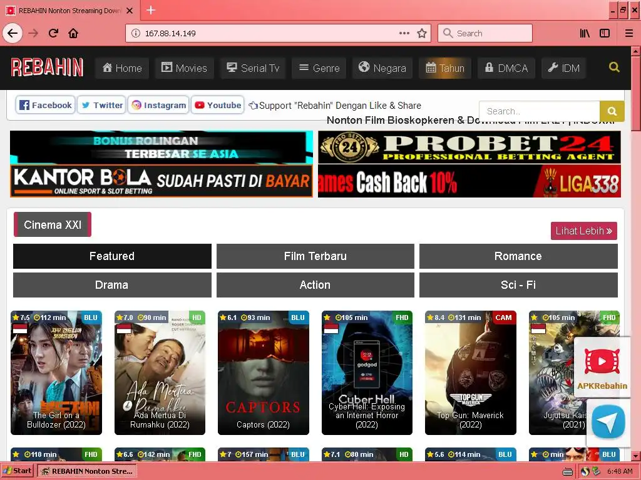Click the page scrollbar down arrow
The width and height of the screenshot is (641, 480).
point(635,456)
